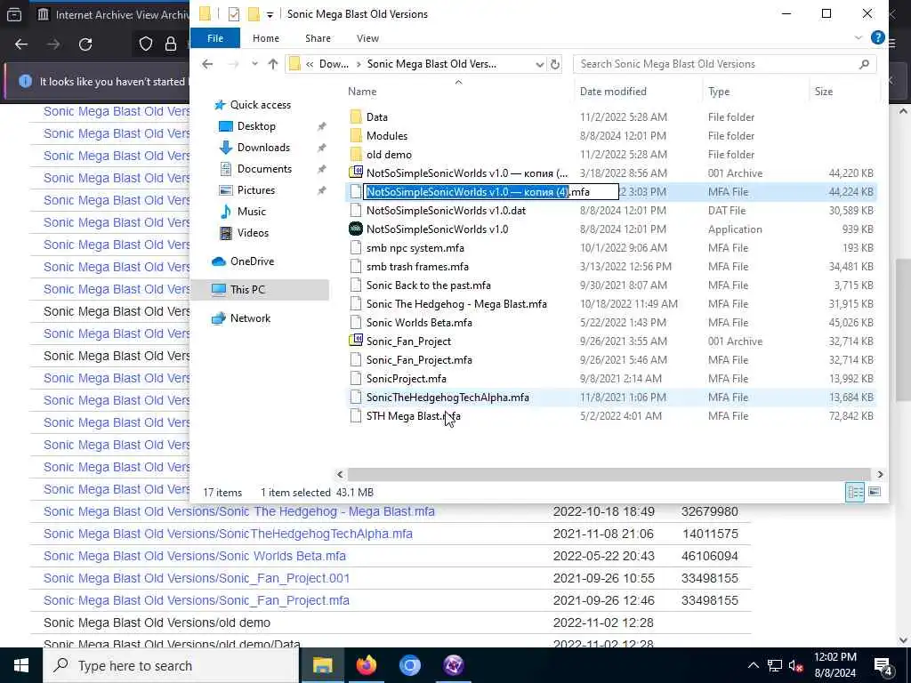Click NotSoSimpleSonicWorlds v1.0 application icon
This screenshot has height=683, width=911.
coord(356,229)
